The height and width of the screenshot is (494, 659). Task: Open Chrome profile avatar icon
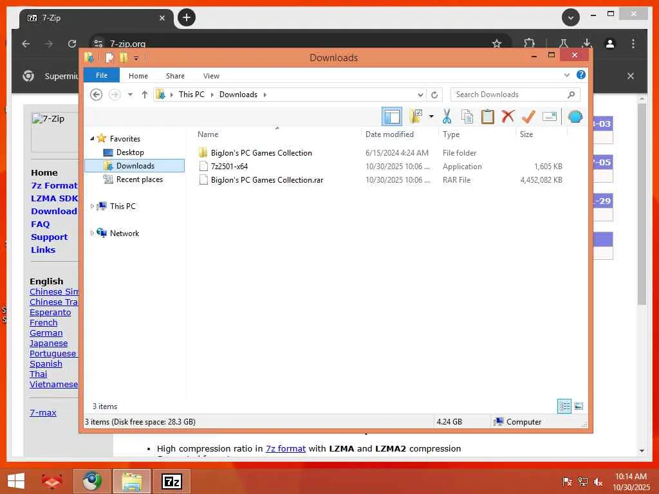pos(610,43)
